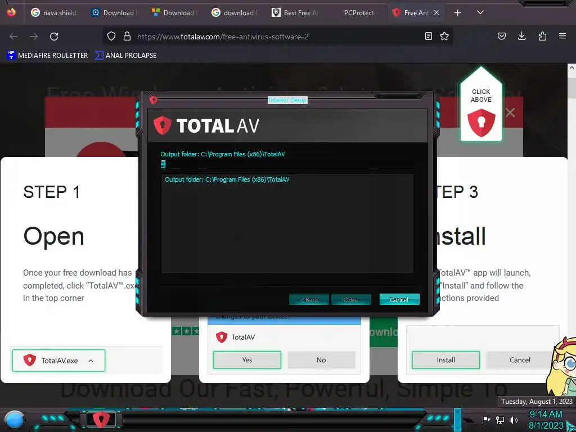Click the Close button in TotalAV Setup
This screenshot has width=576, height=432.
351,299
